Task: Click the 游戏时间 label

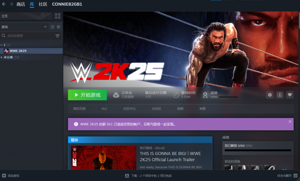Action: 188,93
